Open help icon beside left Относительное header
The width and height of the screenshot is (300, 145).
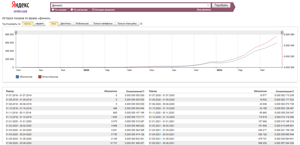click(143, 91)
